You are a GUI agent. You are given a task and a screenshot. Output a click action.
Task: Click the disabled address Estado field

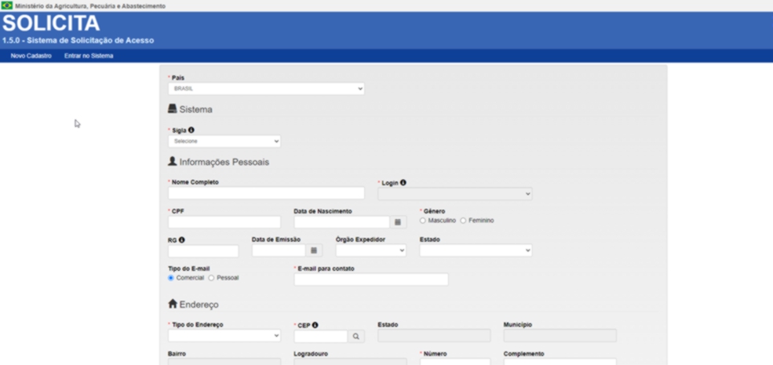coord(434,336)
